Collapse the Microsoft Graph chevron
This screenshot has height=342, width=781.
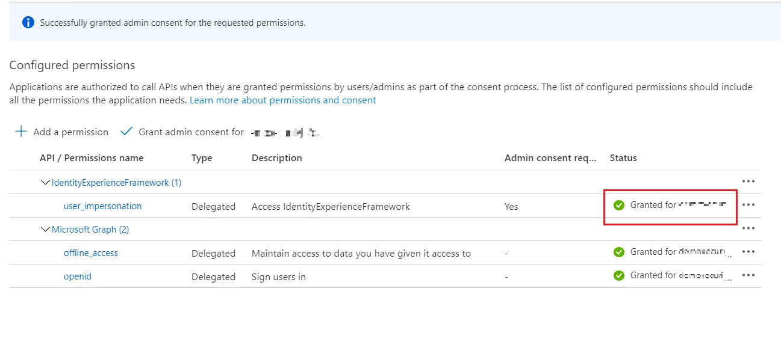point(45,229)
